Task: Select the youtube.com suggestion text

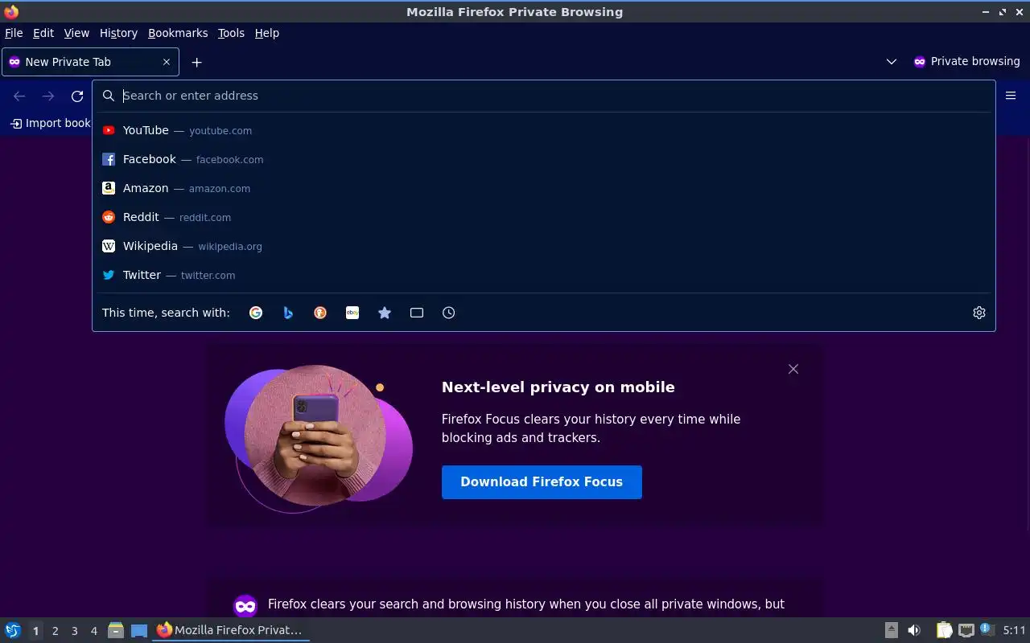Action: point(220,131)
